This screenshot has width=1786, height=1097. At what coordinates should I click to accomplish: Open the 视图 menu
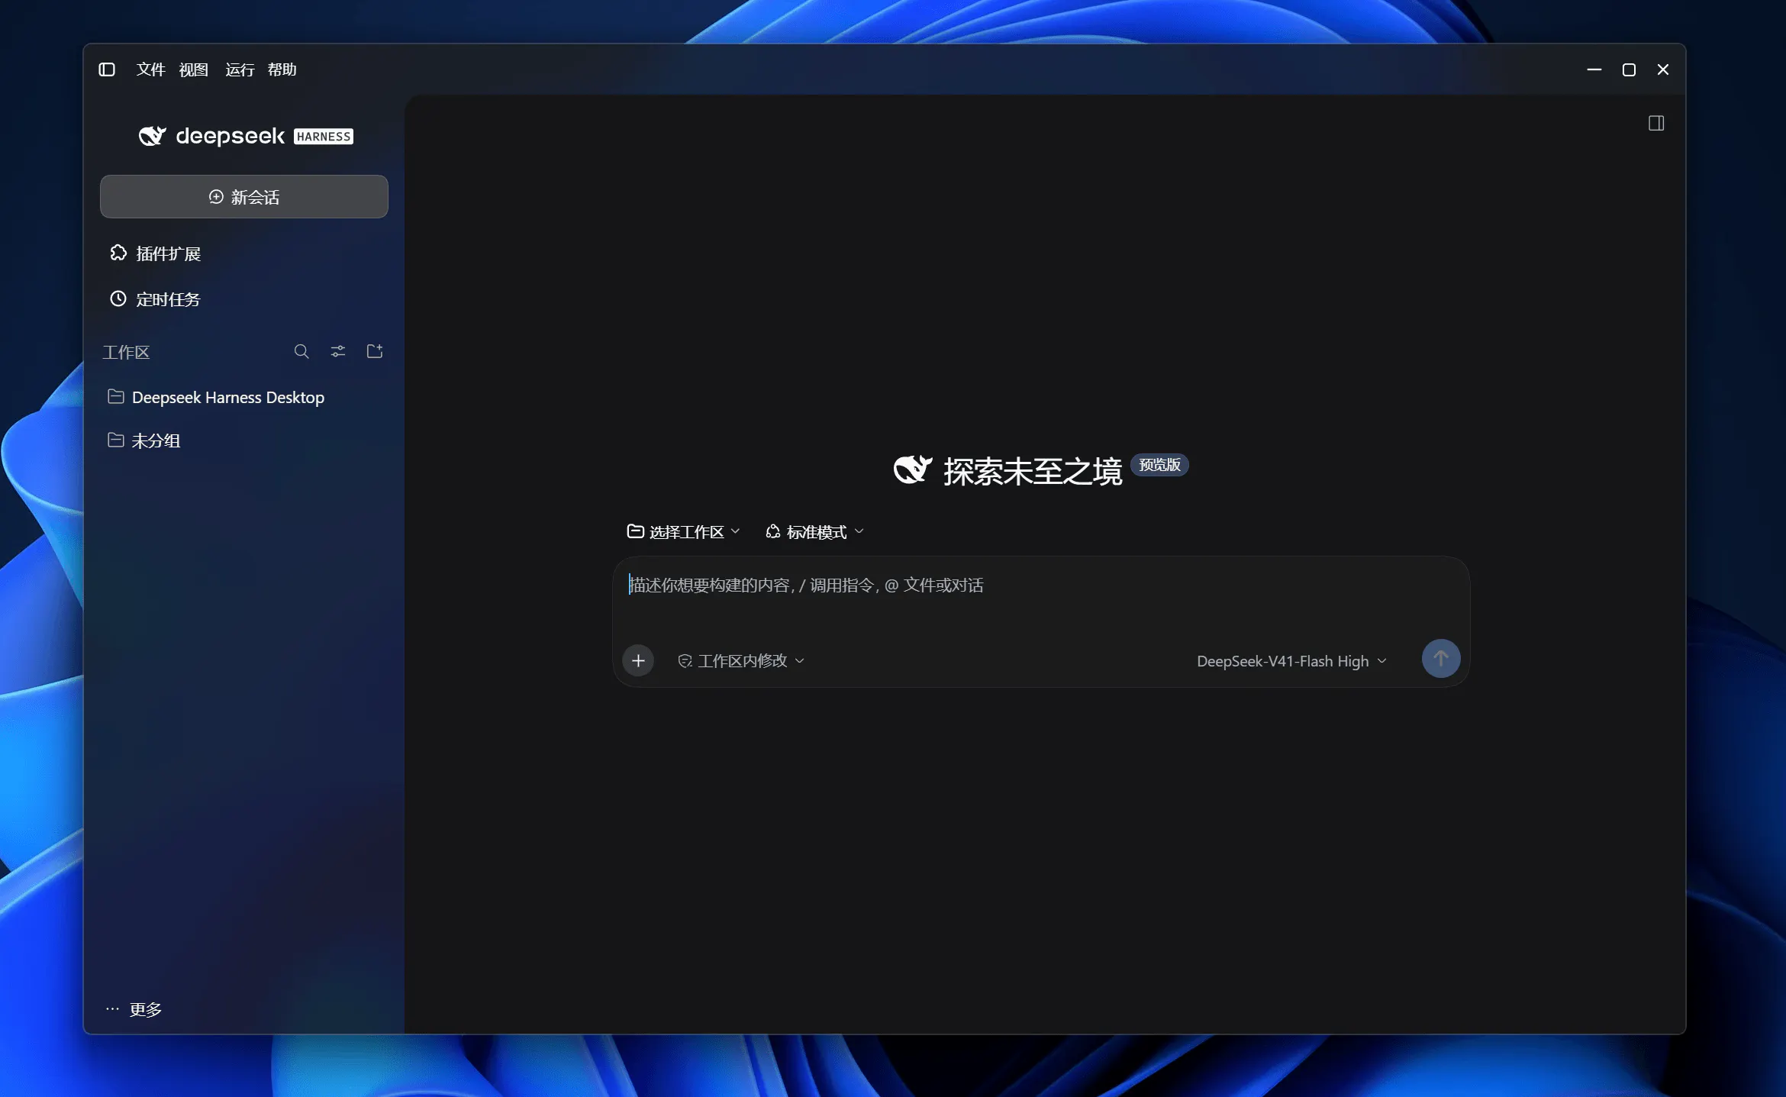pyautogui.click(x=193, y=69)
